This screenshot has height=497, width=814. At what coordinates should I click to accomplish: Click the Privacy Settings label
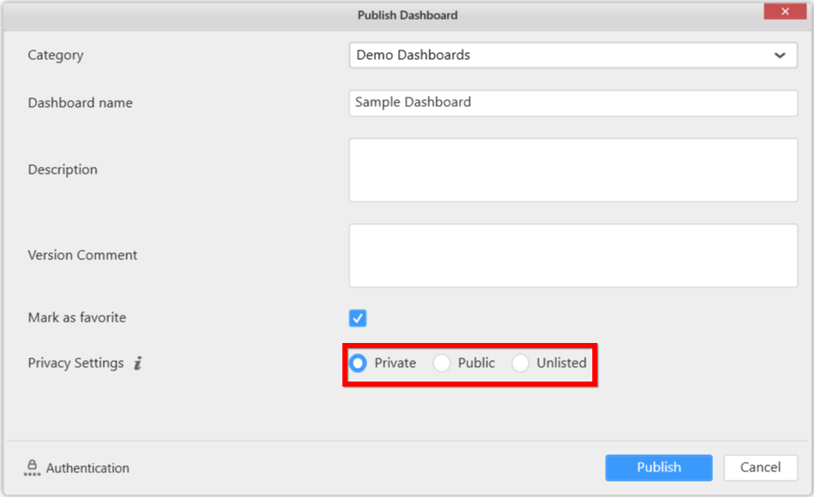75,363
